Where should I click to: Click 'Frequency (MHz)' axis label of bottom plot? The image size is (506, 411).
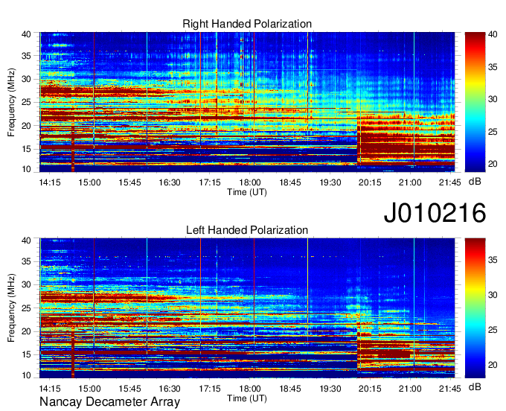coord(11,308)
